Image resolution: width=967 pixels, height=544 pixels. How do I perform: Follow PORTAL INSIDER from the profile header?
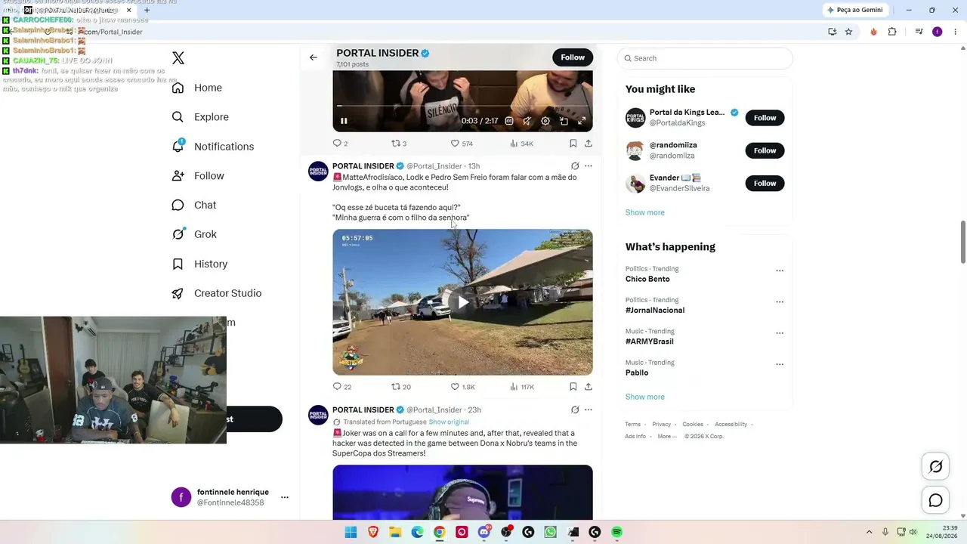click(x=573, y=57)
